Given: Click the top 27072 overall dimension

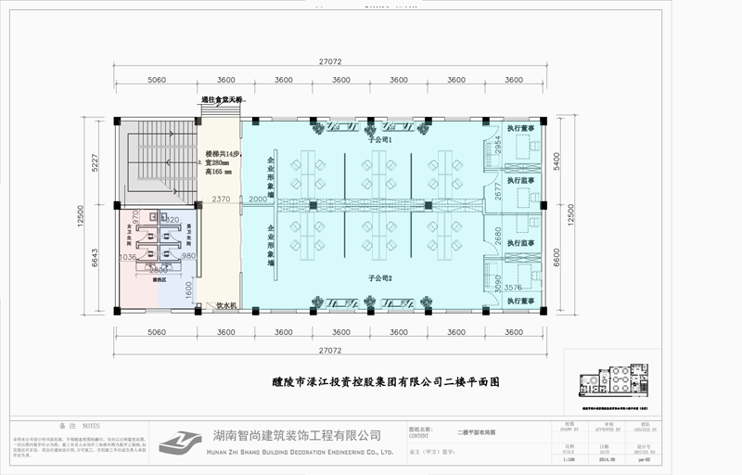Looking at the screenshot, I should point(332,59).
